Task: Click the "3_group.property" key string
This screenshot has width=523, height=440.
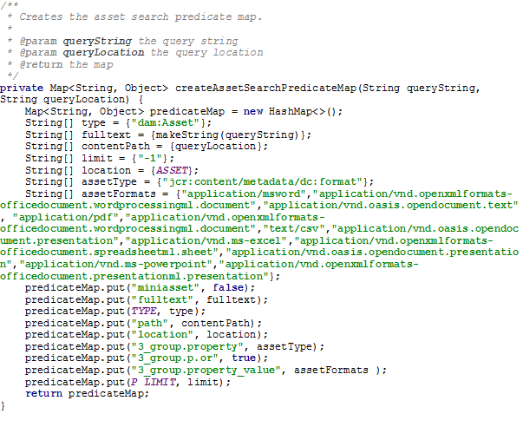Action: click(x=187, y=347)
